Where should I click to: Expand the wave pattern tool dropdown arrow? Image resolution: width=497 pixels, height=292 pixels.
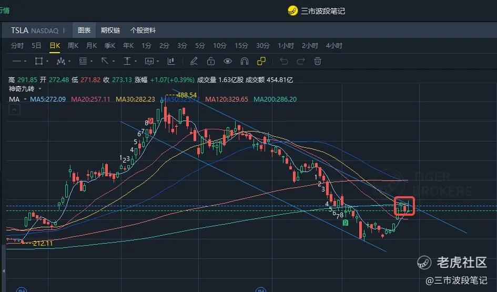69,62
